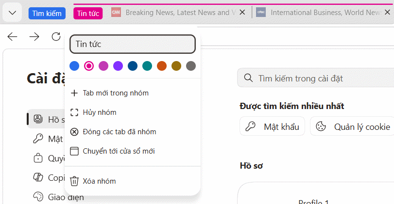394x204 pixels.
Task: Click the key icon in Mật khẩu button
Action: 250,126
